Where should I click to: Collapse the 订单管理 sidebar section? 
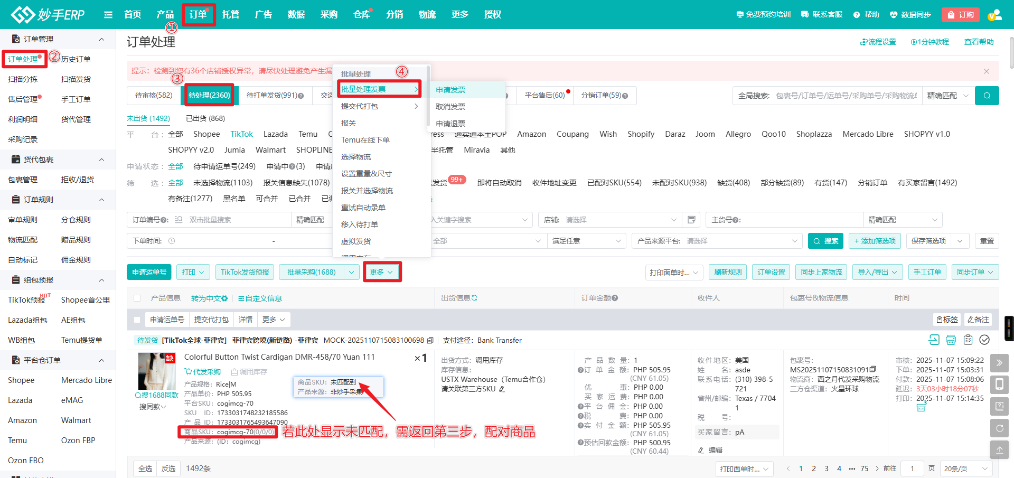[101, 39]
